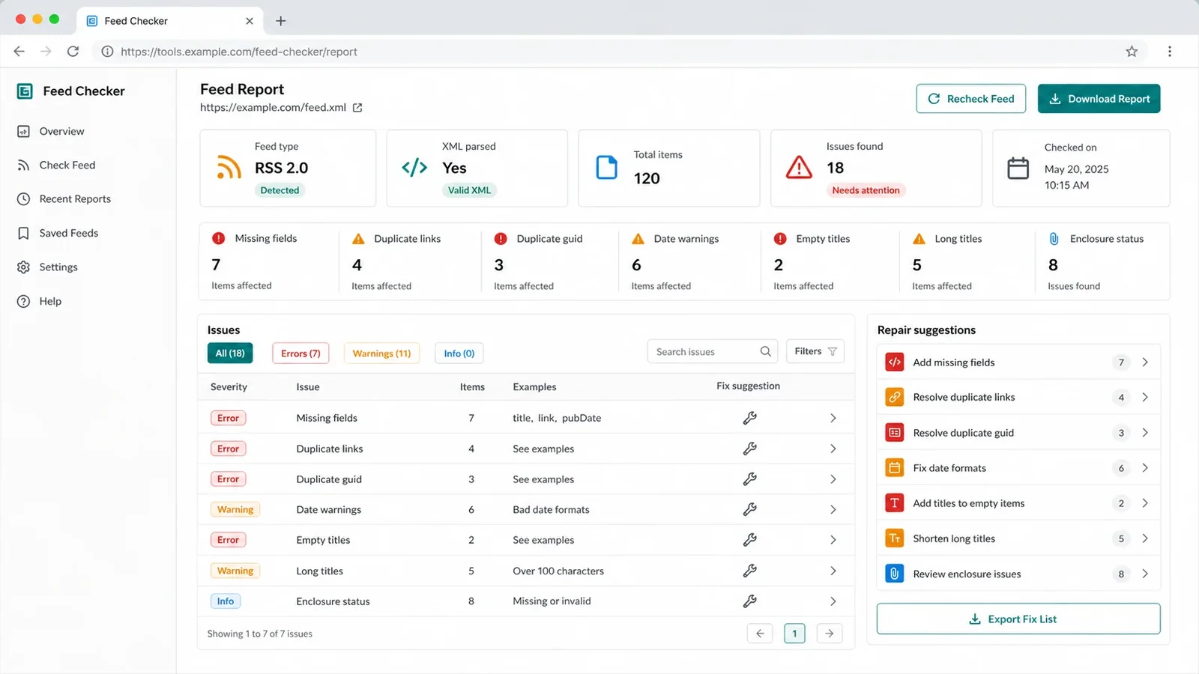Click Review enclosure issues paperclip icon

(x=894, y=574)
